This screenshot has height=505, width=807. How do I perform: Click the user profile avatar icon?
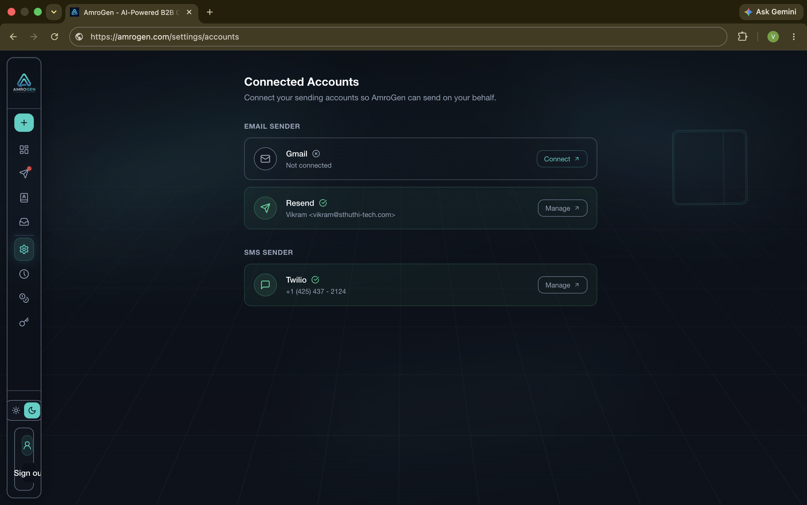[28, 445]
